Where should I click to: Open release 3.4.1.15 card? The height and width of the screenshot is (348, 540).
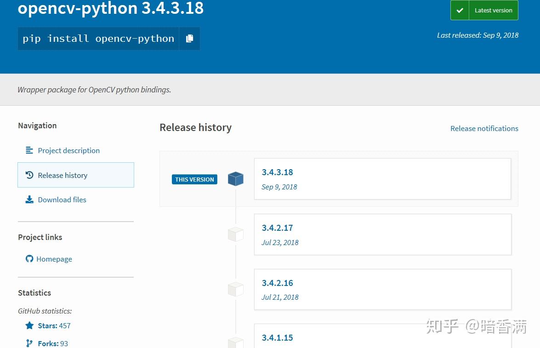click(x=383, y=336)
